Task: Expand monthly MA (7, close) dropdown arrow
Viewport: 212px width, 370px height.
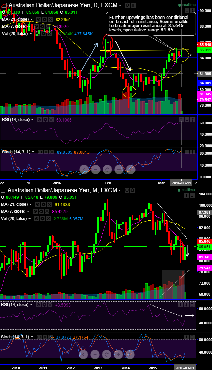Action: point(28,211)
